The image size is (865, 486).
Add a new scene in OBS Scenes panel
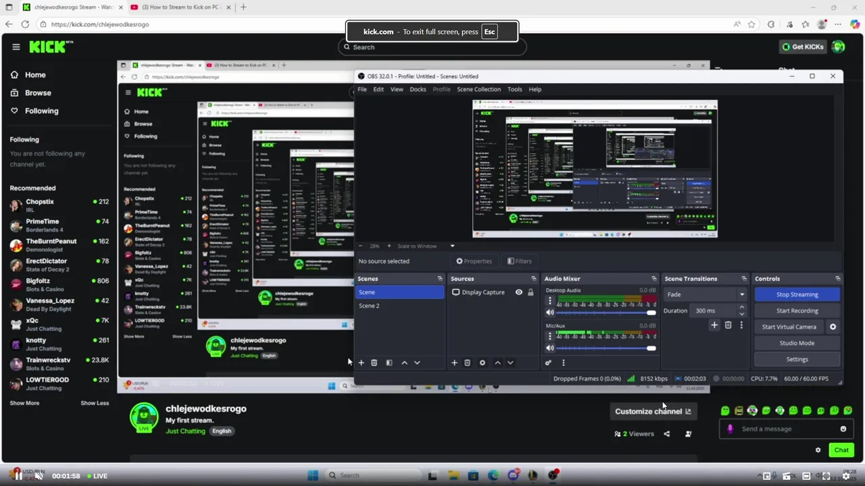point(361,363)
